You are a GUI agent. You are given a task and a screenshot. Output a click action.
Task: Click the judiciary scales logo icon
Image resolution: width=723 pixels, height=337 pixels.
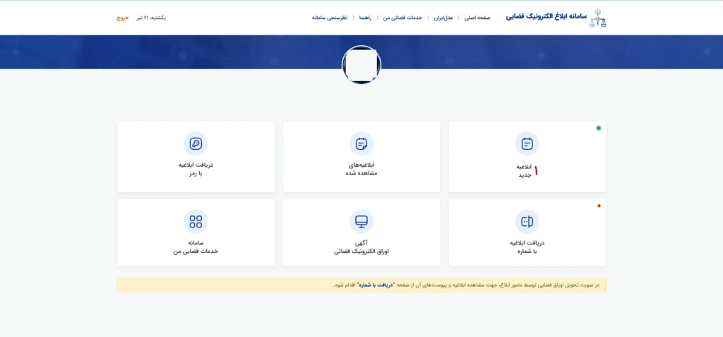coord(598,18)
